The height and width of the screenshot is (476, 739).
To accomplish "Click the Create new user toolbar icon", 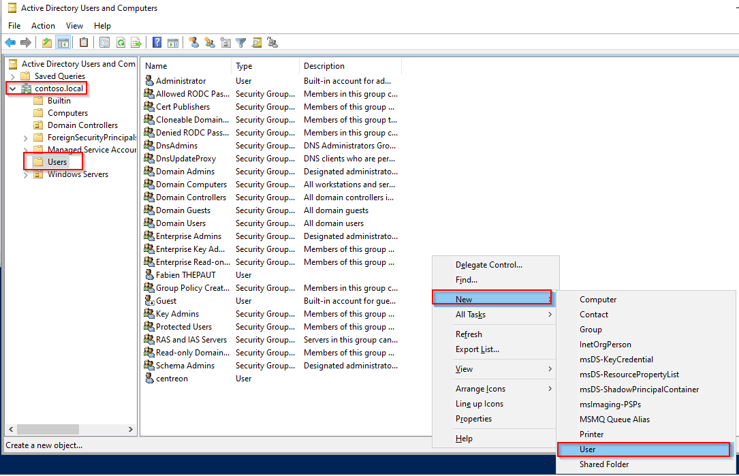I will 194,43.
